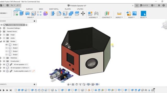Hide the Audio amplifier small v1:1 component

pos(4,71)
